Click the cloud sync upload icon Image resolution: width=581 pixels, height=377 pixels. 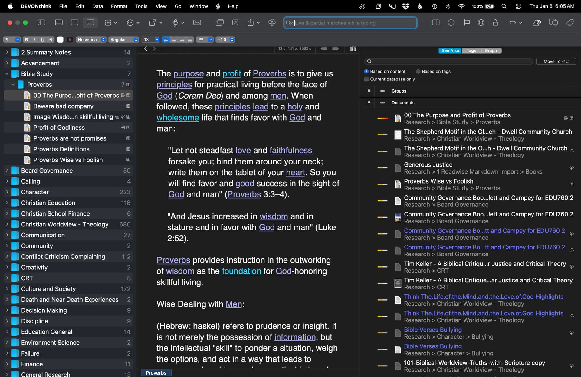point(272,23)
